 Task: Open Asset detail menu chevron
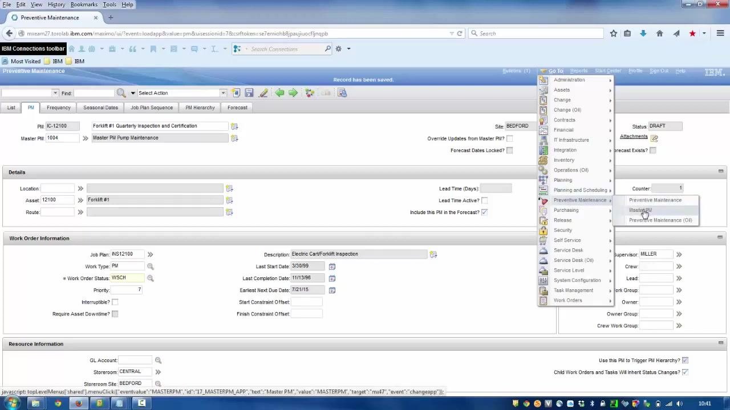80,200
